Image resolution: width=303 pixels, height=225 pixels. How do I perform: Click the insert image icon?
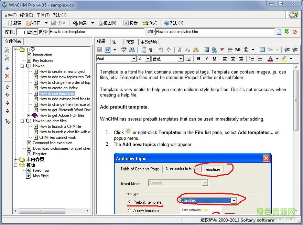(x=206, y=50)
